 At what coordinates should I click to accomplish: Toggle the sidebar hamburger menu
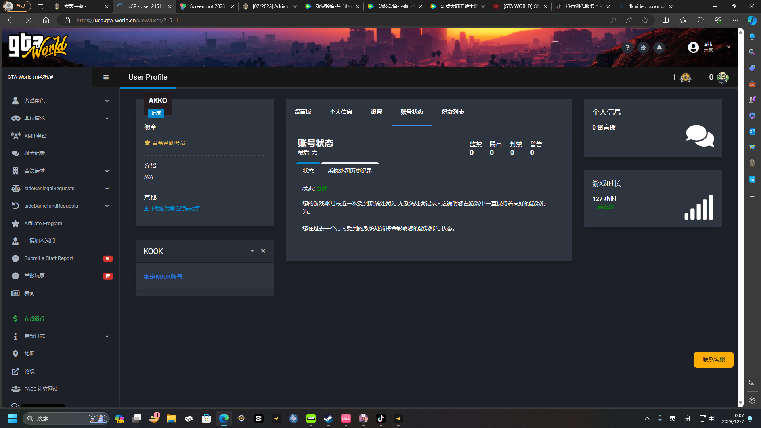(x=106, y=77)
